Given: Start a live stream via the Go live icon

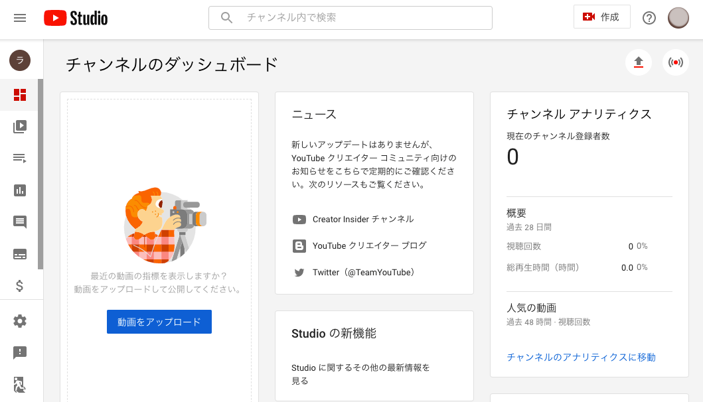Looking at the screenshot, I should 675,62.
